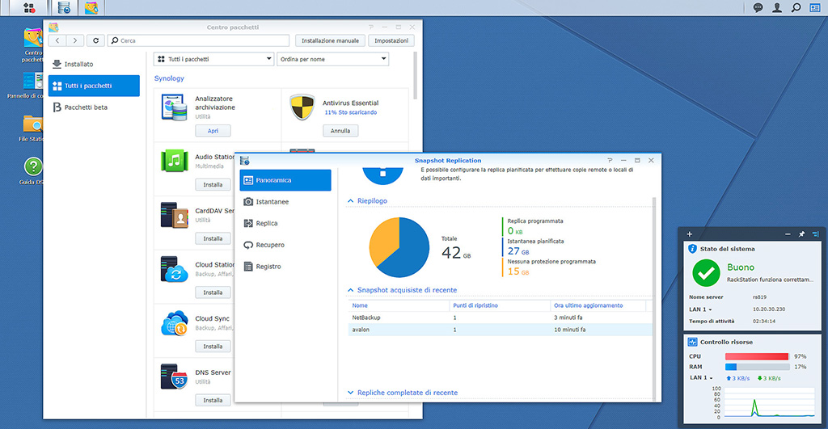The width and height of the screenshot is (828, 429).
Task: Open the "Tutti i pacchetti" filter dropdown
Action: pyautogui.click(x=213, y=59)
